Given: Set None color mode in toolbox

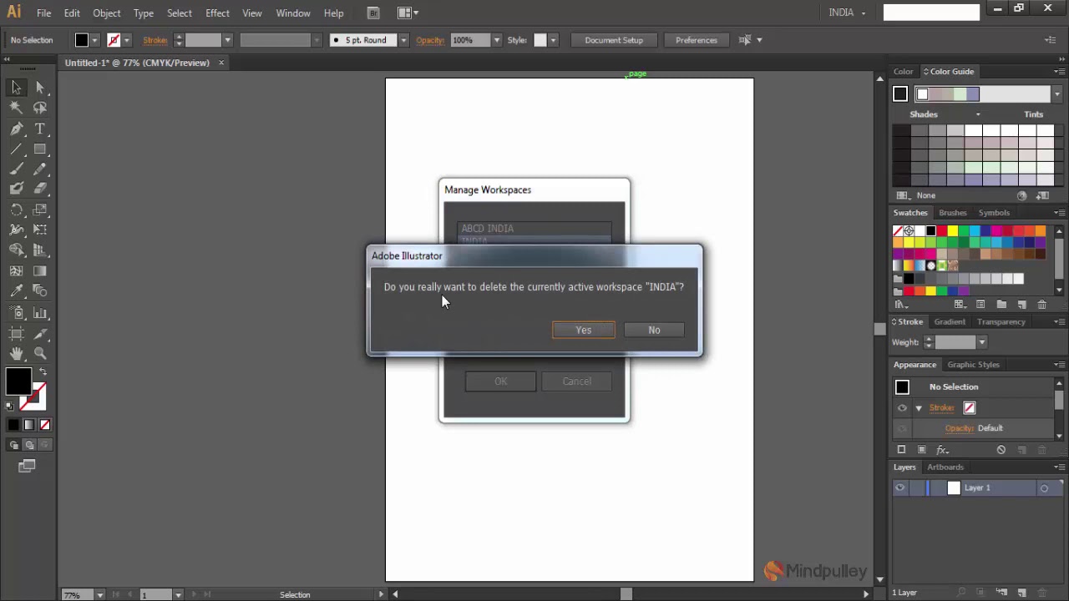Looking at the screenshot, I should pyautogui.click(x=45, y=425).
